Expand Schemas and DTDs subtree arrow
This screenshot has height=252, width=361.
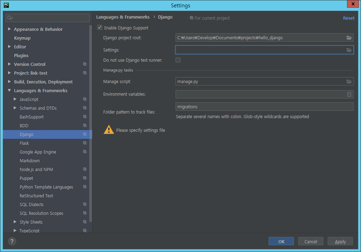(x=15, y=108)
